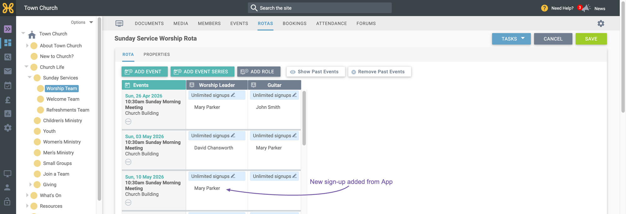Collapse the Sunday Services tree node
626x214 pixels.
[29, 77]
